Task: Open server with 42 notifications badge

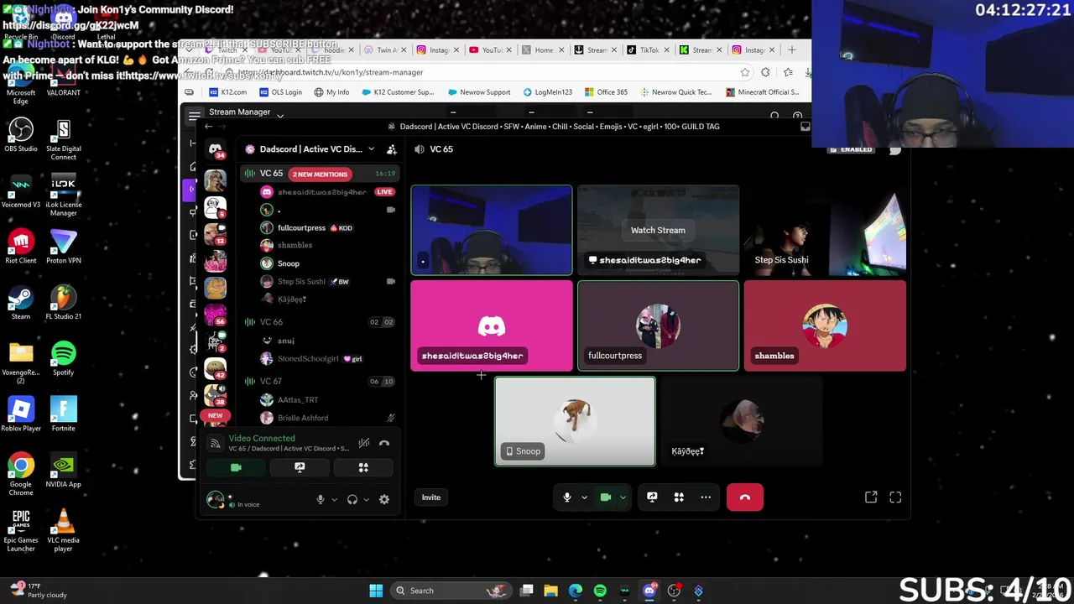Action: 216,367
